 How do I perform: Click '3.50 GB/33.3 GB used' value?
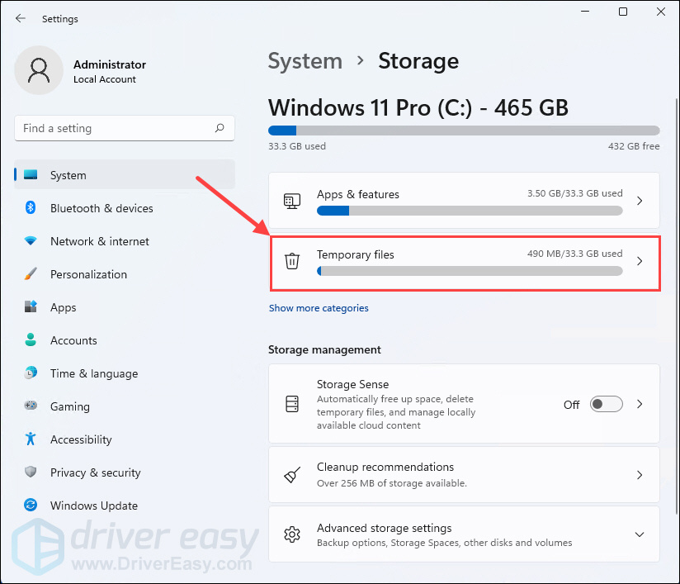tap(574, 193)
